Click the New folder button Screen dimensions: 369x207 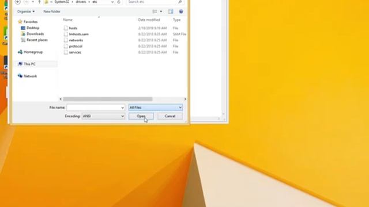click(52, 11)
